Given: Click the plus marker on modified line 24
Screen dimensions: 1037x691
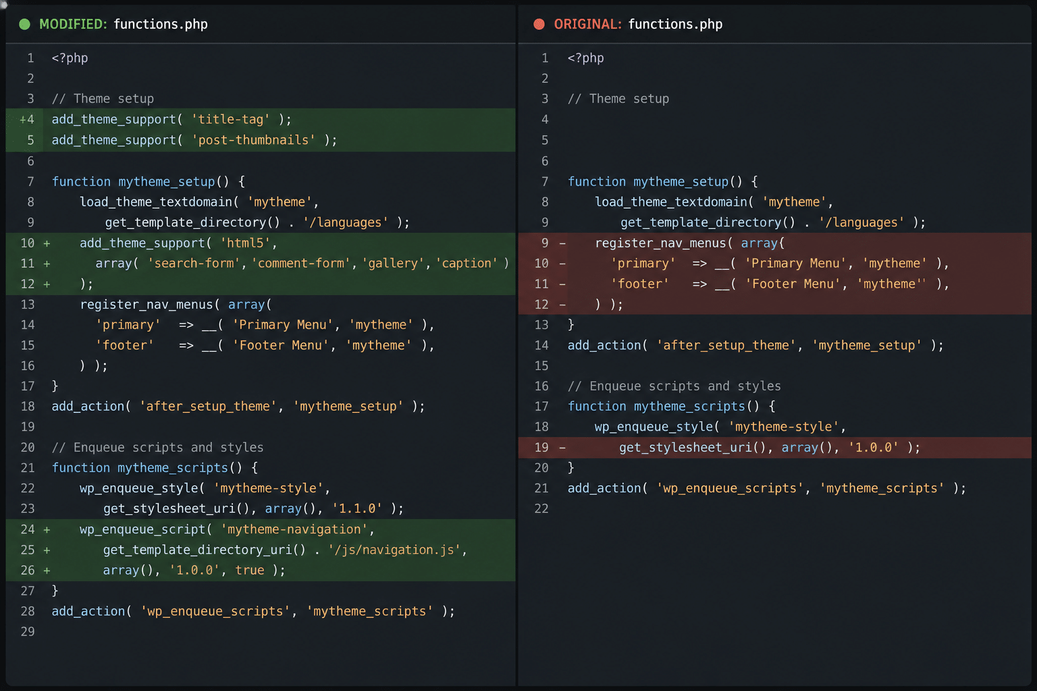Looking at the screenshot, I should [47, 530].
